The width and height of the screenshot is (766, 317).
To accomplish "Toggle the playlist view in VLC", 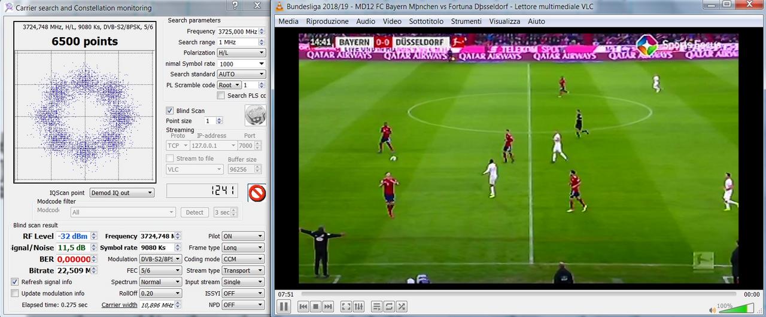I will (x=376, y=306).
